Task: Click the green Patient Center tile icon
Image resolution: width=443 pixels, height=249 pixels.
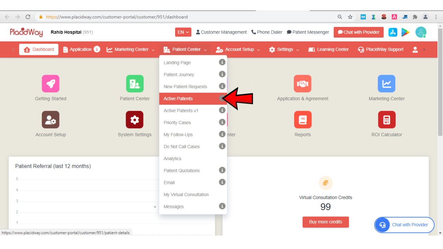Action: click(135, 84)
